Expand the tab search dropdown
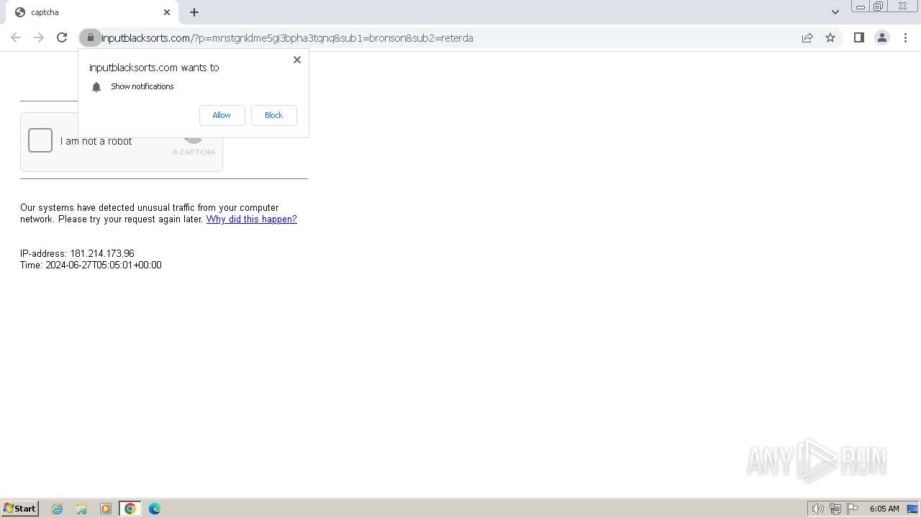 (x=835, y=12)
